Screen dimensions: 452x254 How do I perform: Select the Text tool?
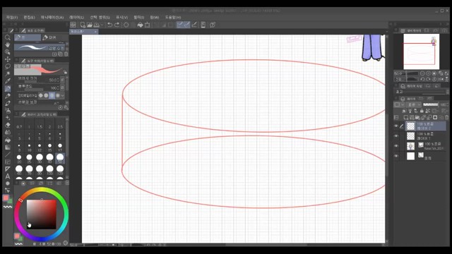click(8, 176)
